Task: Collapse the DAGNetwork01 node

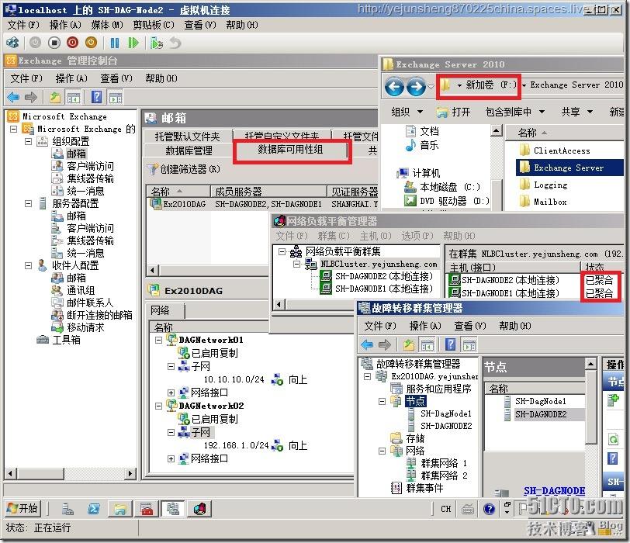Action: point(159,340)
